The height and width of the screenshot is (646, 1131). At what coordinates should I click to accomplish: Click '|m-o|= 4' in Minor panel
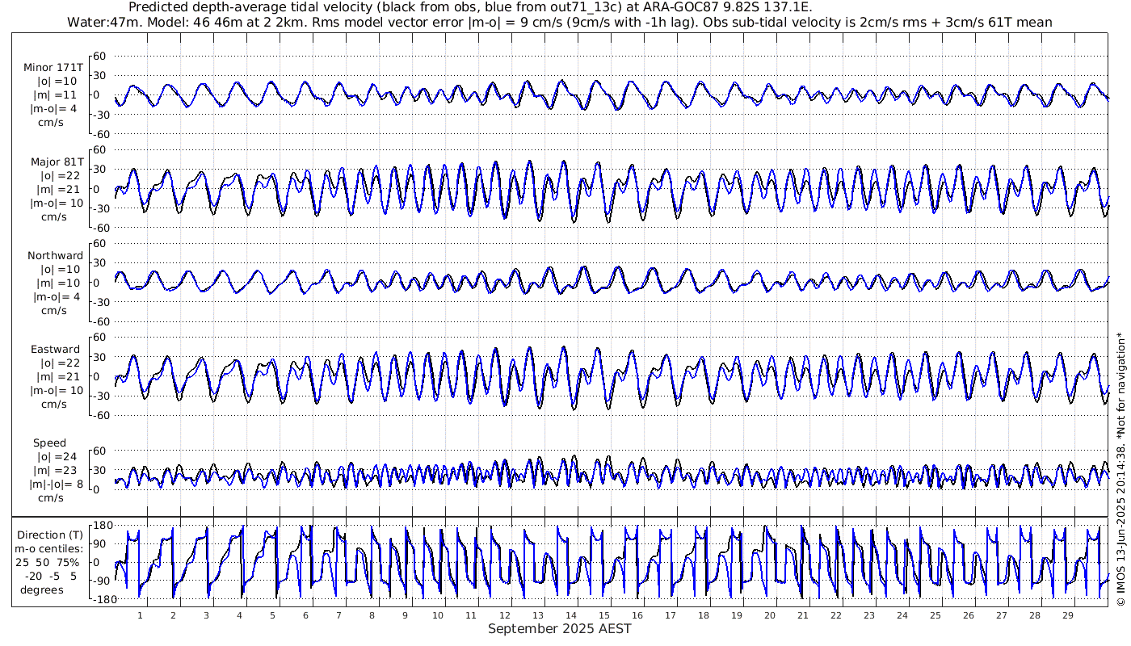pos(54,109)
